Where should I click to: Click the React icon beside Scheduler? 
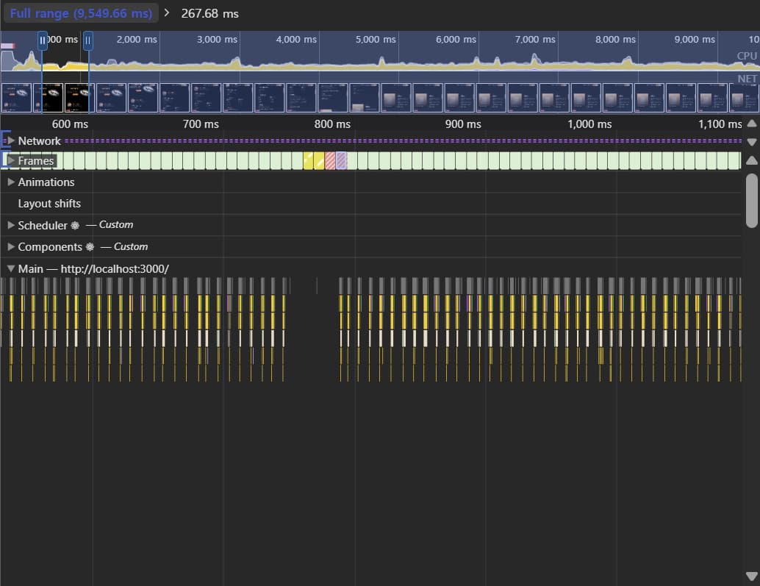75,226
